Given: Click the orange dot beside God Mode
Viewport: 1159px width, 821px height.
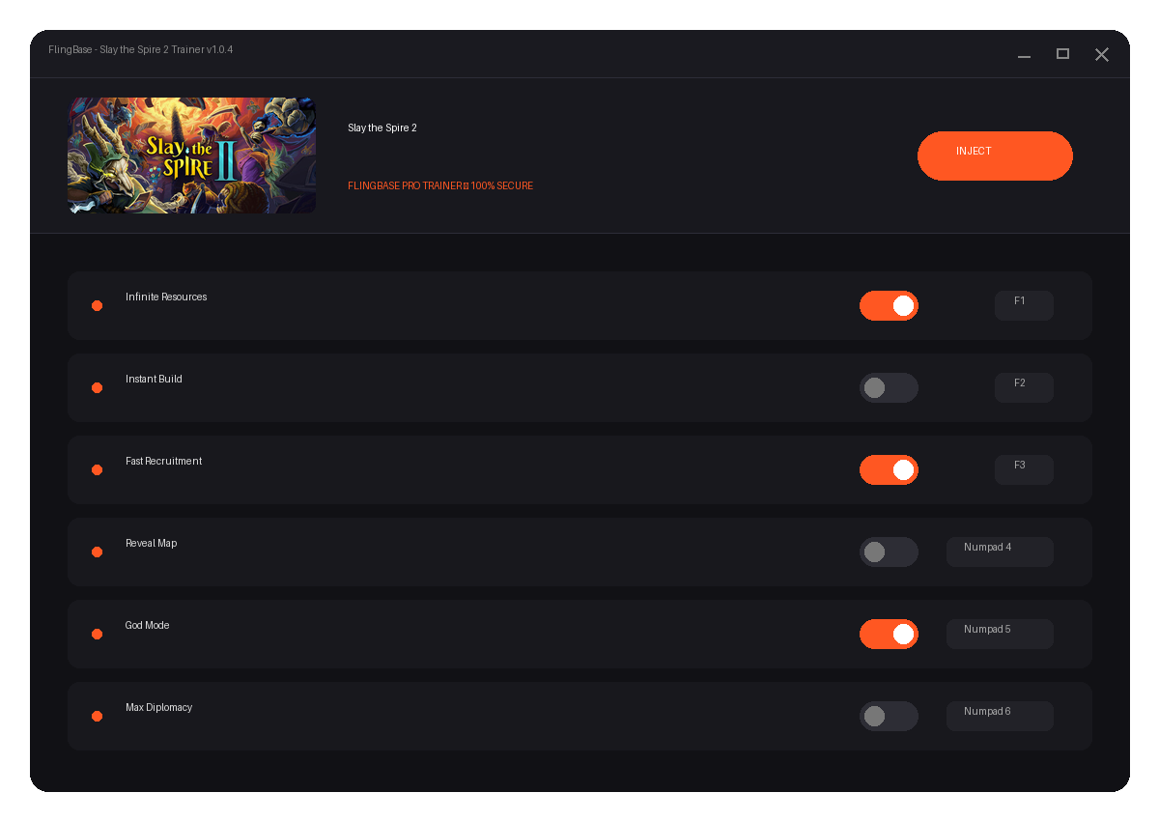Looking at the screenshot, I should (97, 635).
